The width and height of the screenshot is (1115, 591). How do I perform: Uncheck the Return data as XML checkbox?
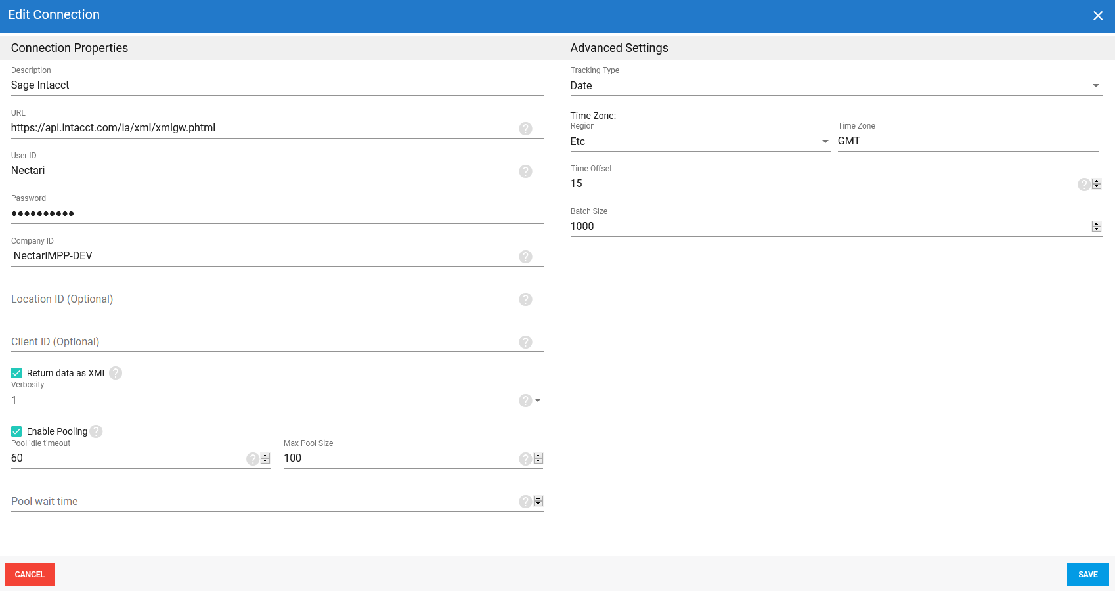tap(16, 373)
